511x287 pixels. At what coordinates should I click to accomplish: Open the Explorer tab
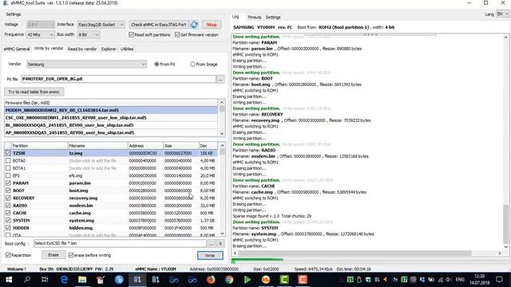(x=109, y=49)
